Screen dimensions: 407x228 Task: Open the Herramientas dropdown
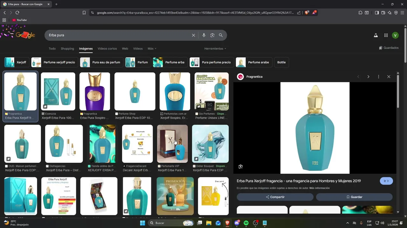pos(215,48)
